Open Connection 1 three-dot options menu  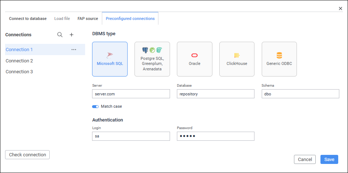[74, 50]
